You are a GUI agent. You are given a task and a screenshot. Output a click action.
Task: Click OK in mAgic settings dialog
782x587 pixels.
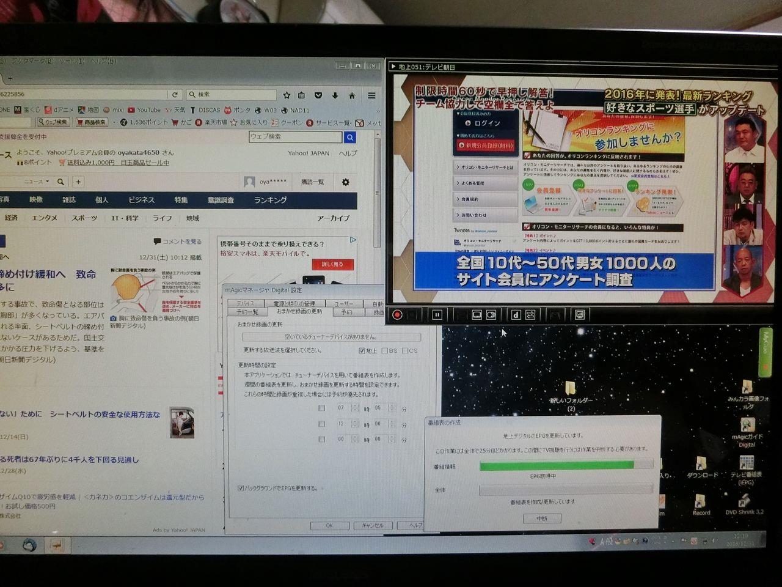tap(329, 525)
